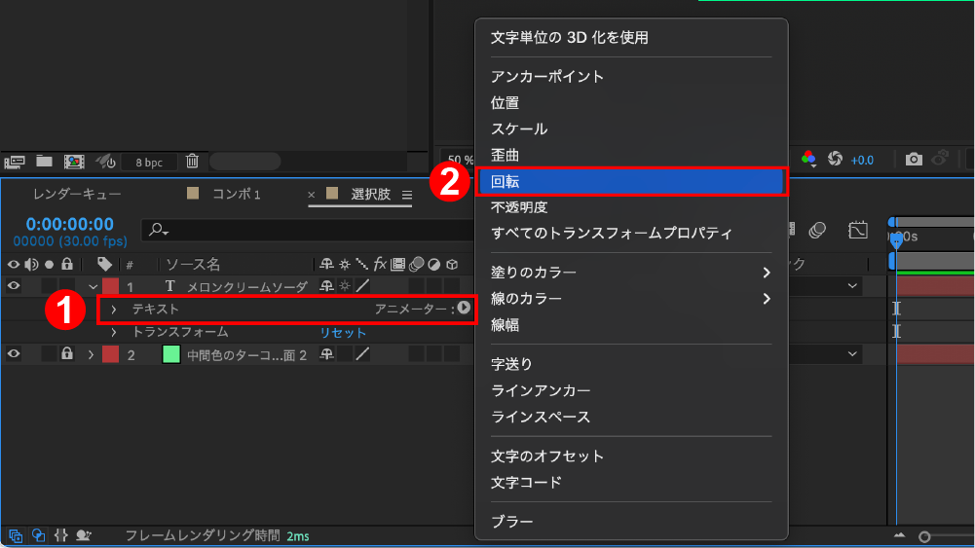Image resolution: width=975 pixels, height=548 pixels.
Task: Toggle quality switch on layer 1
Action: click(x=362, y=286)
